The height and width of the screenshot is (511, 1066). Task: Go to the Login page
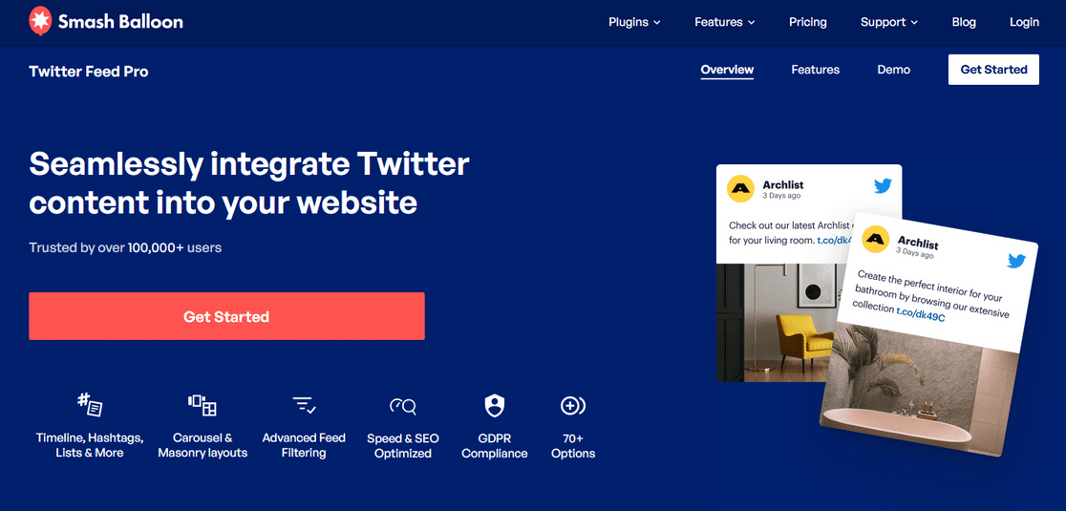click(1024, 22)
